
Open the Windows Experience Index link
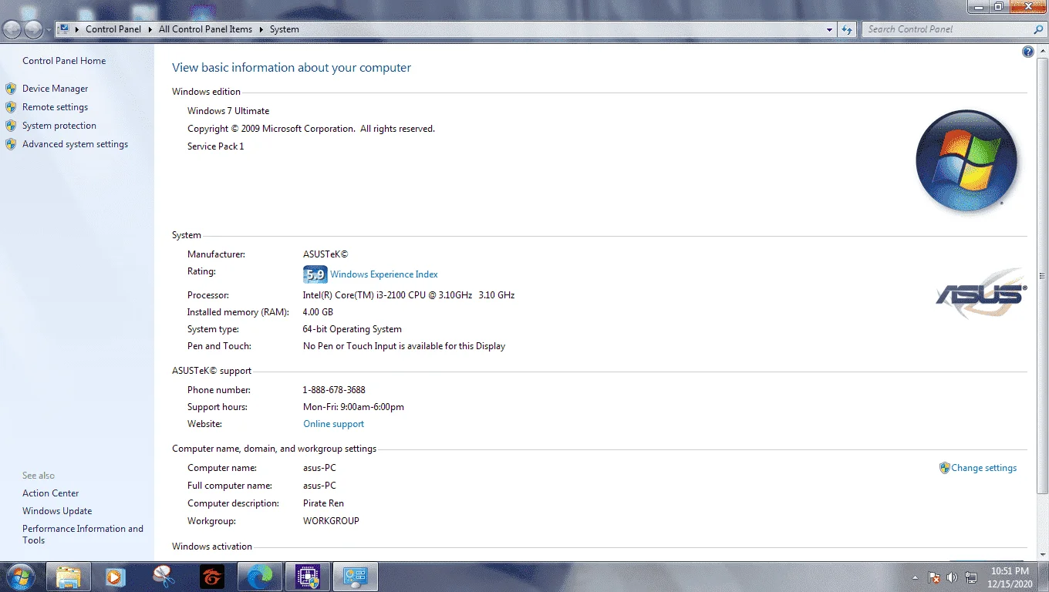click(x=384, y=274)
